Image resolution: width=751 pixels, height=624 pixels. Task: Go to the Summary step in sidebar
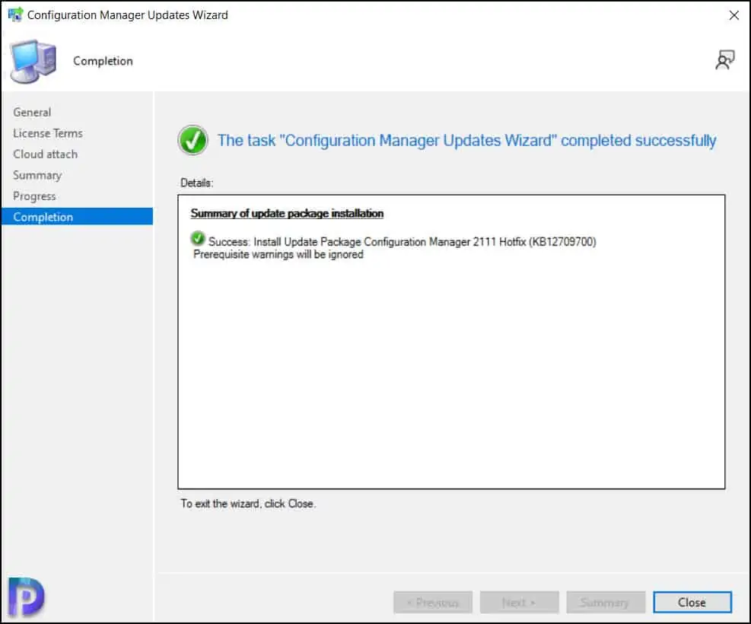(x=37, y=175)
